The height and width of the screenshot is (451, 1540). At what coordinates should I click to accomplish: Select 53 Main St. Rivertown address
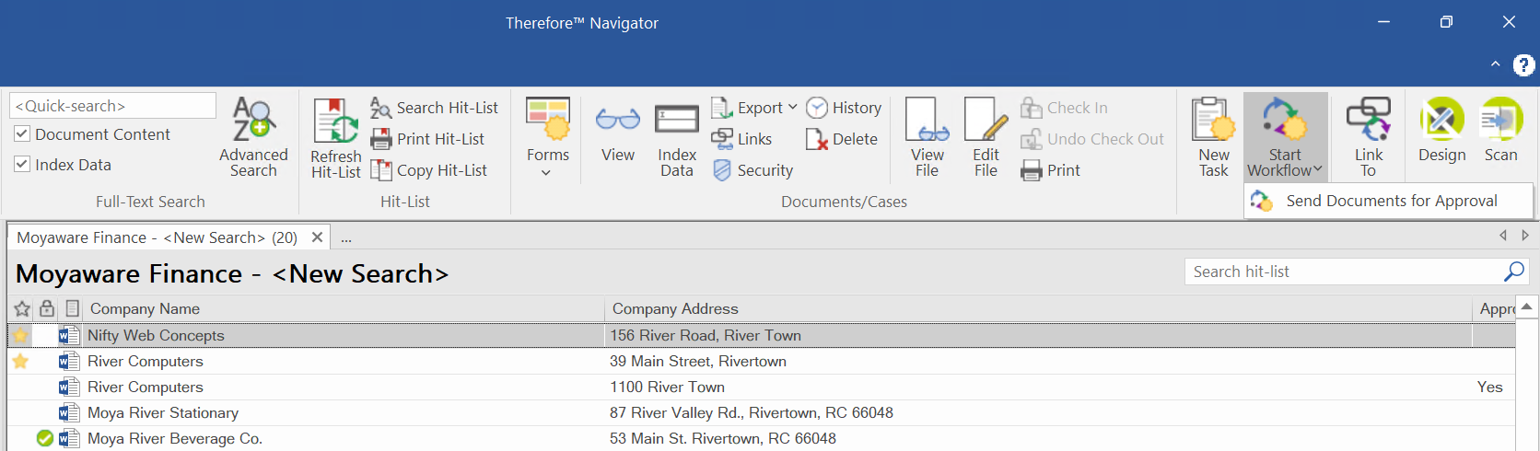(x=722, y=439)
